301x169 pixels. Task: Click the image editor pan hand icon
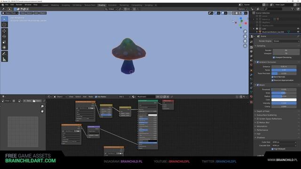coord(42,111)
